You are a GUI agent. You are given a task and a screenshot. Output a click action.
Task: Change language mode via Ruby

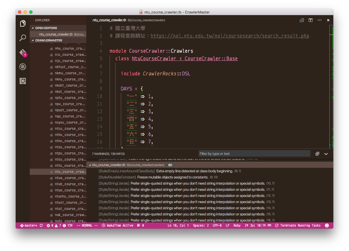[237, 226]
